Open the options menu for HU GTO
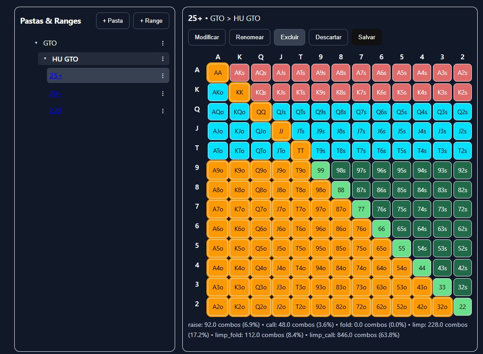Screen dimensions: 483x354 (163, 58)
